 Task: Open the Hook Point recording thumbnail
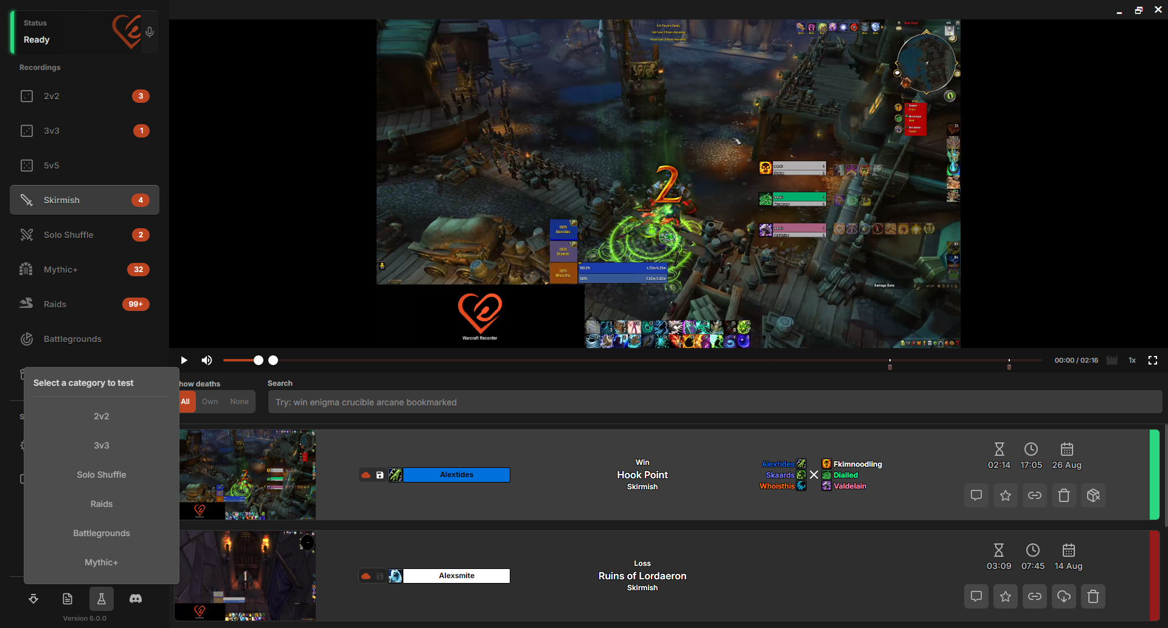247,475
